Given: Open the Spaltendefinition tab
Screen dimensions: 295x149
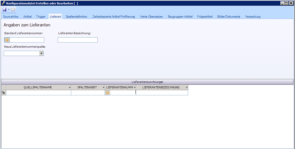Looking at the screenshot, I should [x=76, y=17].
